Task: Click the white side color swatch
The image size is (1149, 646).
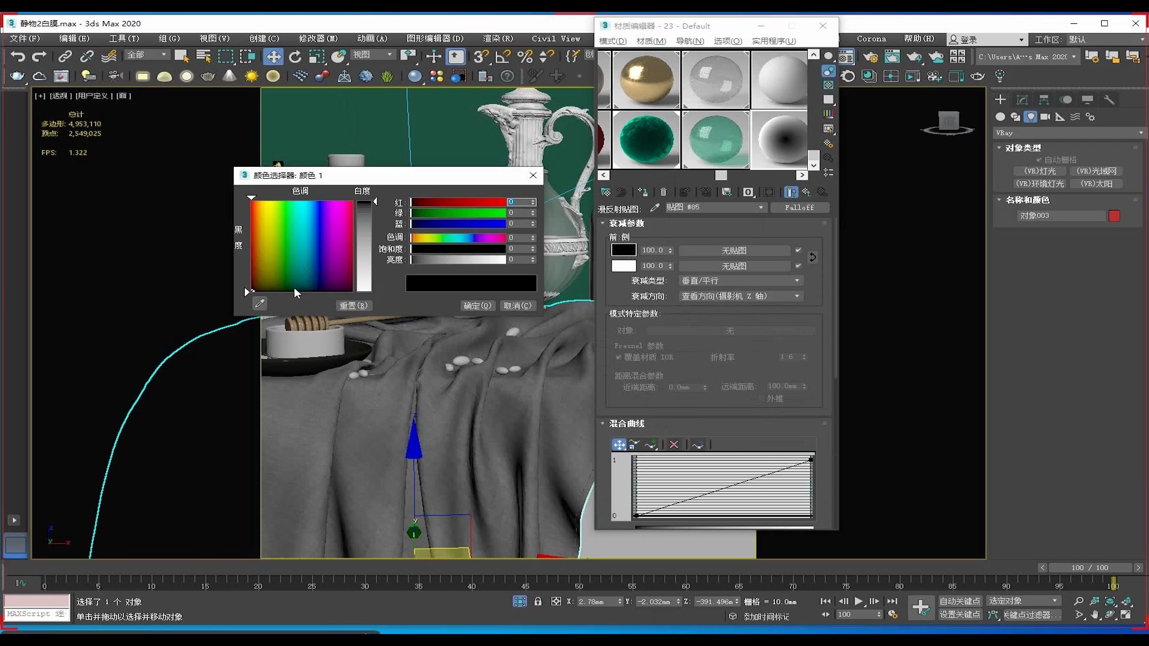Action: pos(623,266)
